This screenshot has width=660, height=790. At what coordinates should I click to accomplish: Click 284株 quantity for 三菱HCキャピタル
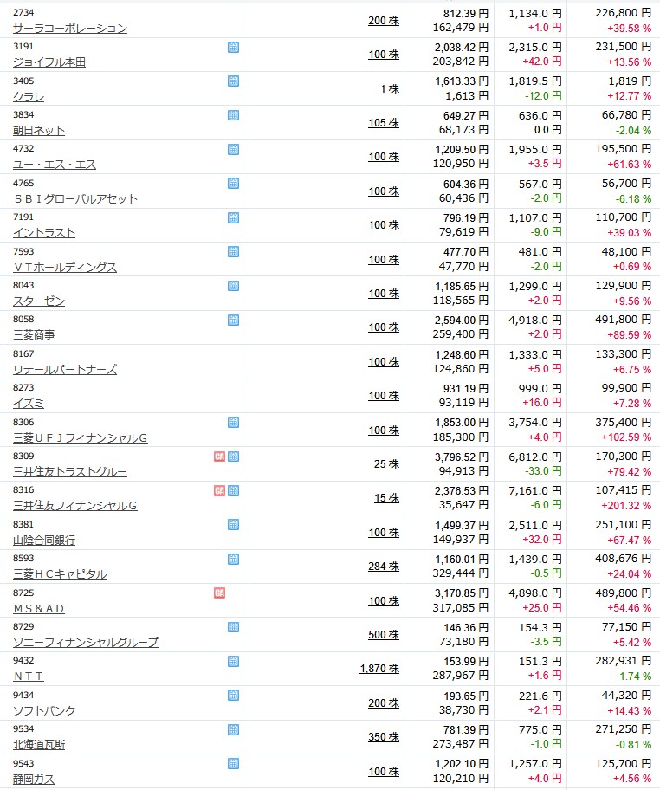384,567
